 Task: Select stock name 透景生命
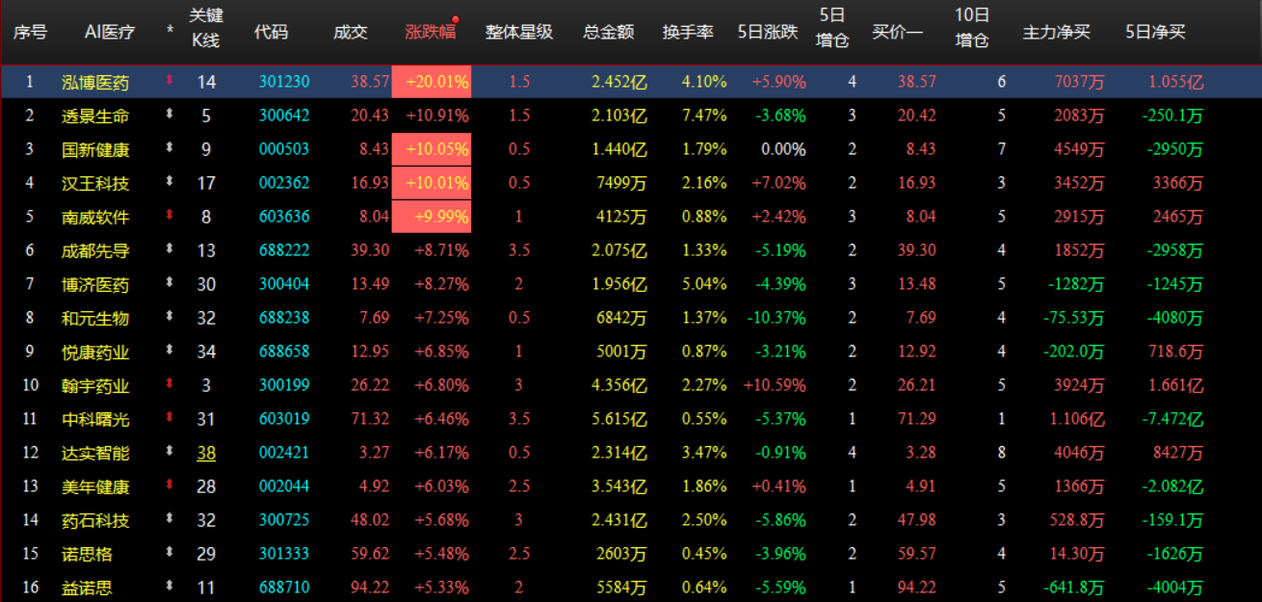(x=94, y=116)
